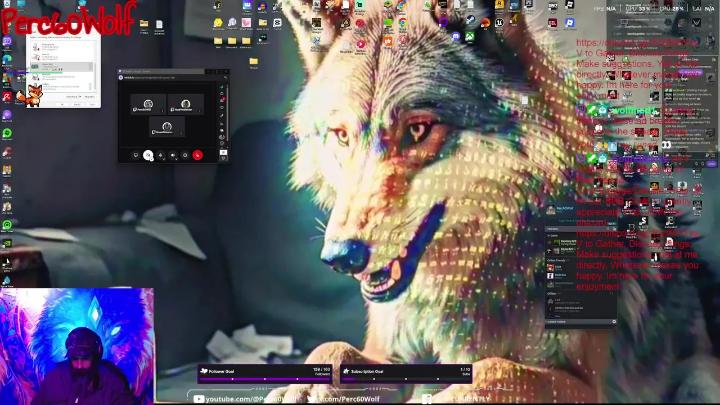Toggle speaker audio in Twitch call
The image size is (720, 405).
point(173,155)
